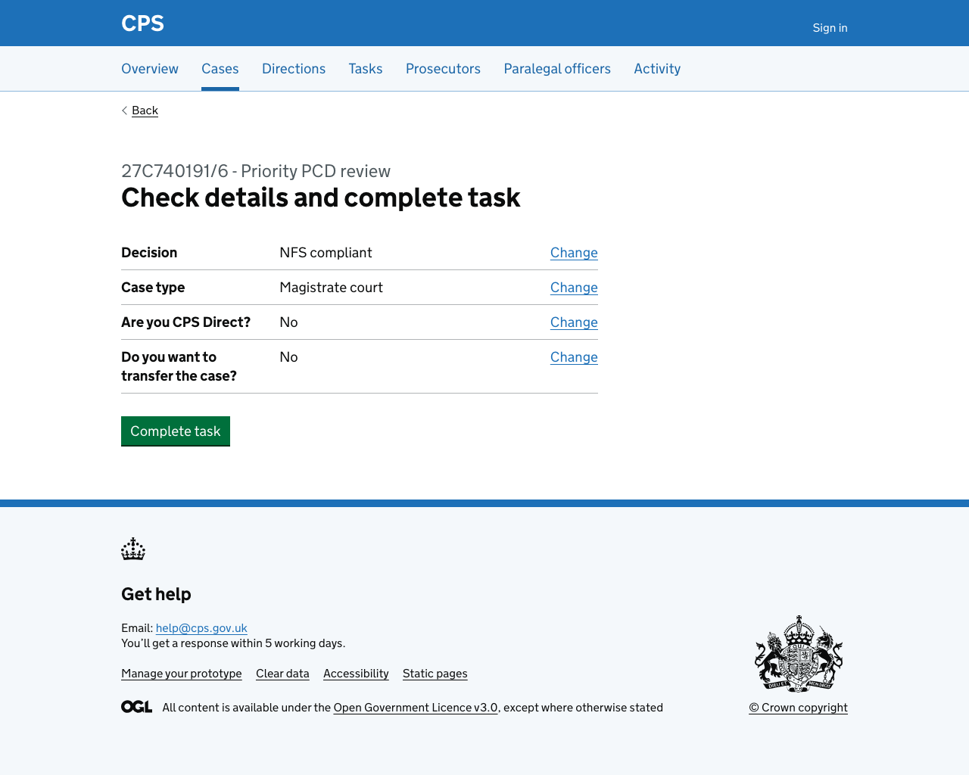Change the CPS Direct answer

click(x=574, y=321)
